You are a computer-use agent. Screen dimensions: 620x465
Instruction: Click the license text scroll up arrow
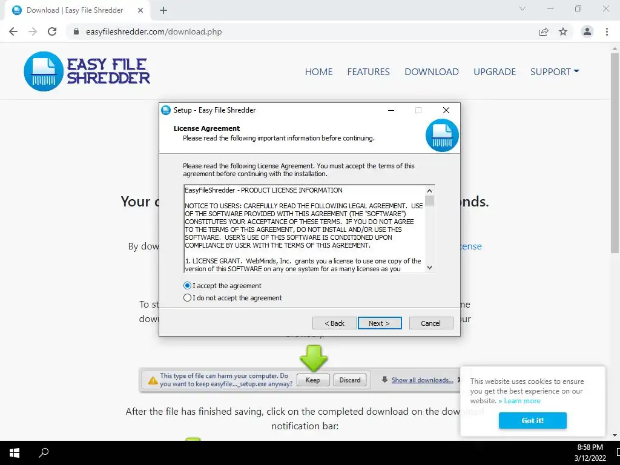click(429, 191)
